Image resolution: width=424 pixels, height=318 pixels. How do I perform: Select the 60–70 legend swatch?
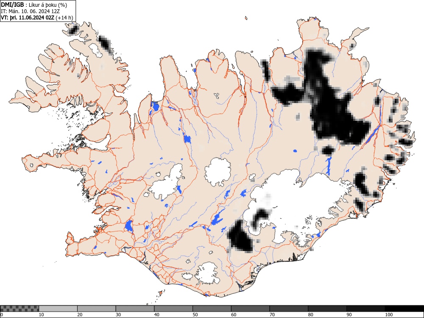[251, 309]
